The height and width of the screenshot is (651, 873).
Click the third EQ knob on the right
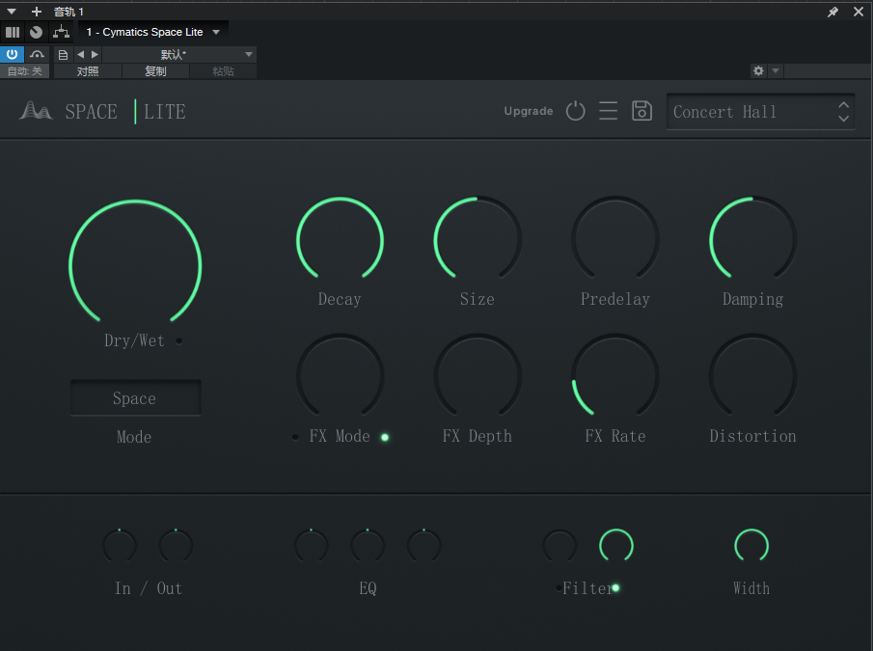click(x=423, y=545)
